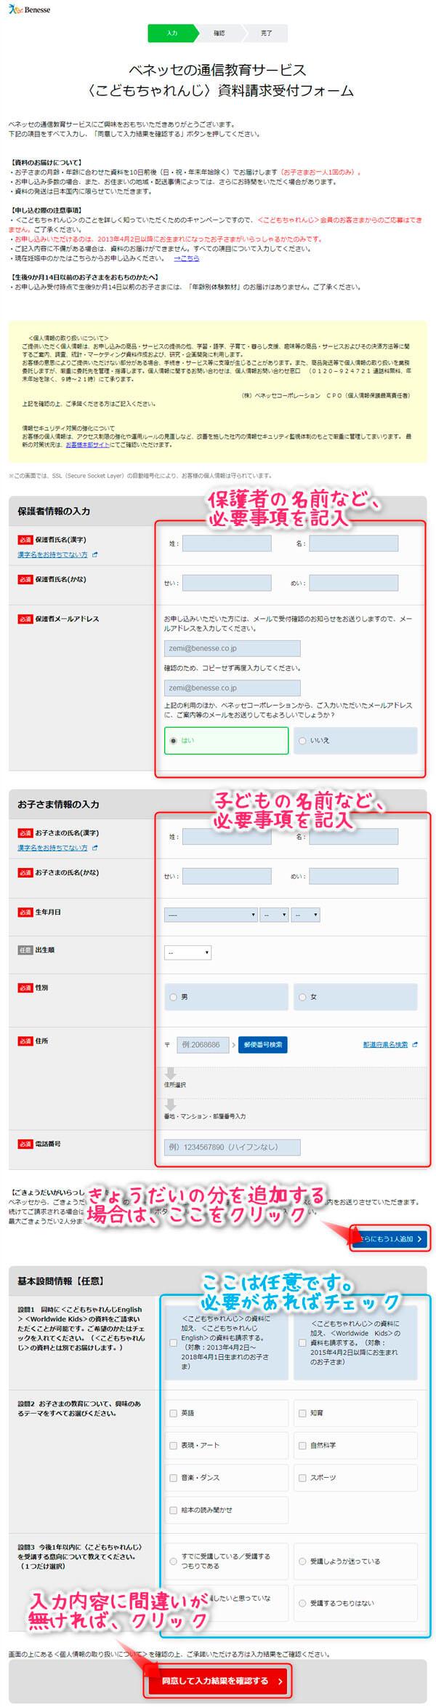Select the 完了 progress step
Screen dimensions: 436x1707
tap(266, 33)
